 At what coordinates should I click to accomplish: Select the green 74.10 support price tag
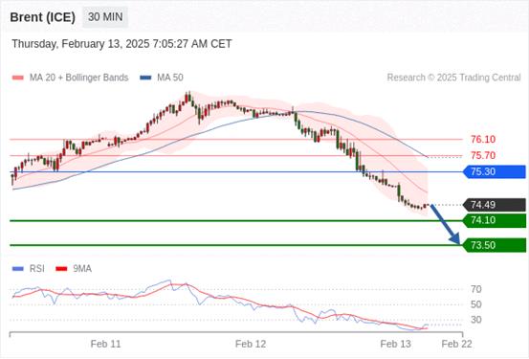pyautogui.click(x=495, y=220)
